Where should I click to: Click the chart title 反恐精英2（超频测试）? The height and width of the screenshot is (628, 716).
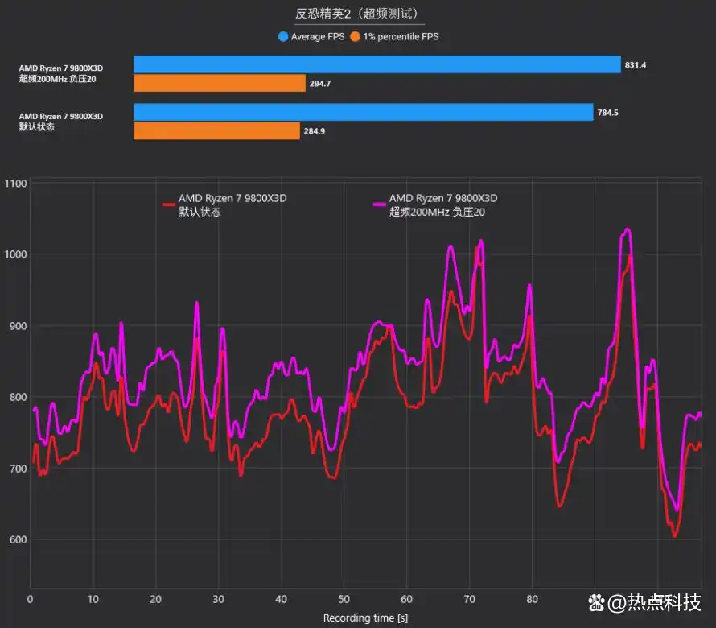click(357, 14)
